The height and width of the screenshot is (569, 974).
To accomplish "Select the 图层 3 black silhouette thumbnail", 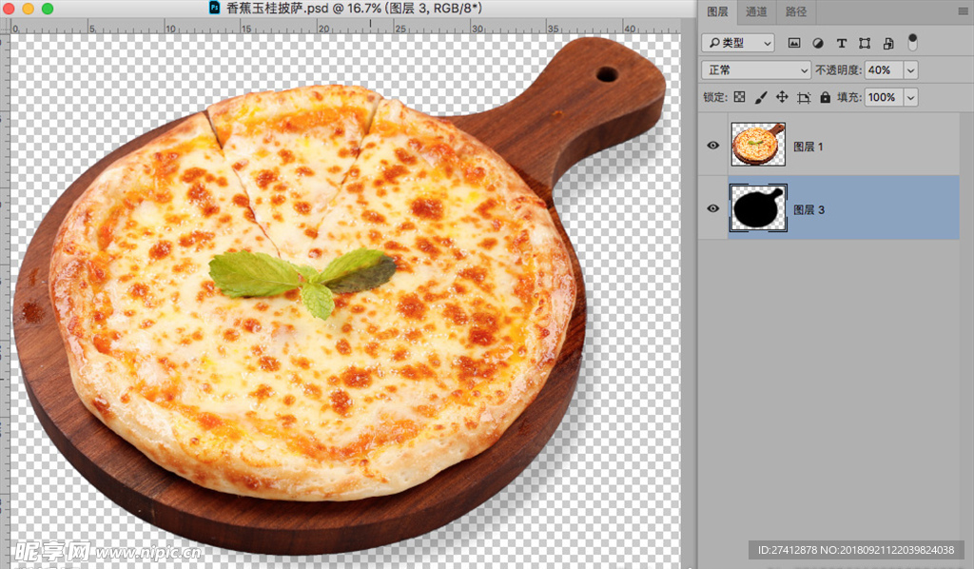I will click(758, 208).
